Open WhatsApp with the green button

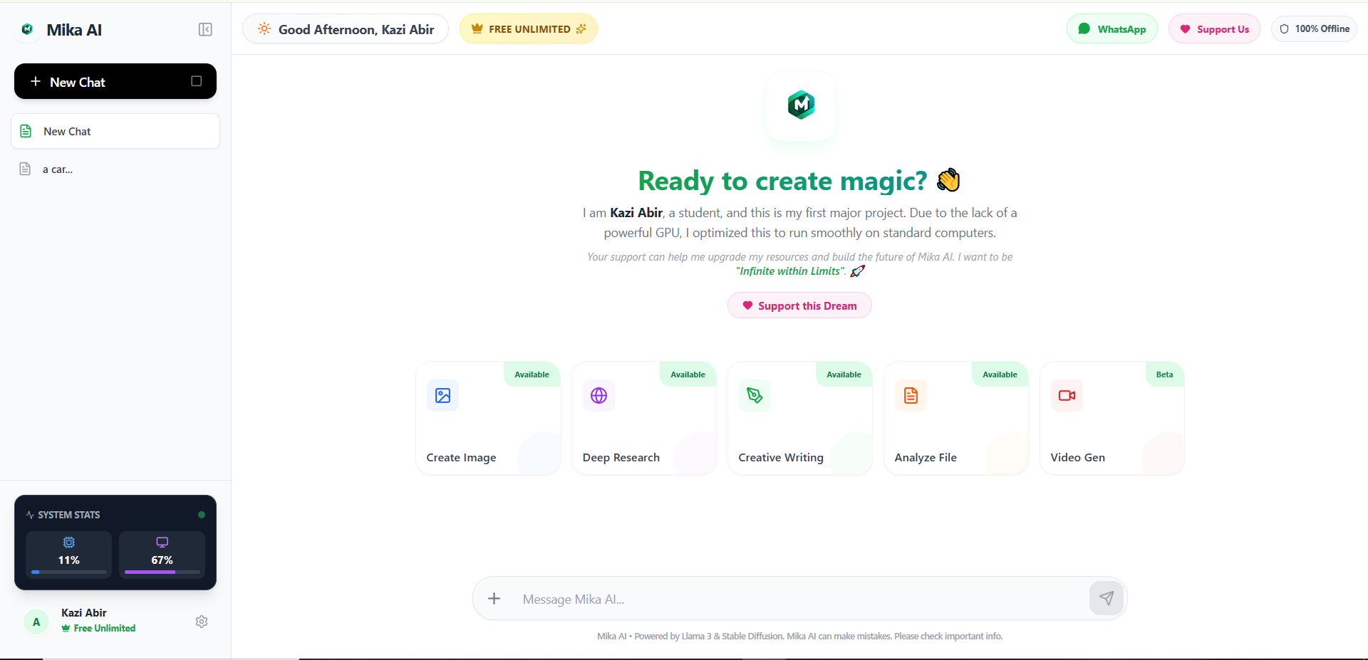coord(1111,28)
